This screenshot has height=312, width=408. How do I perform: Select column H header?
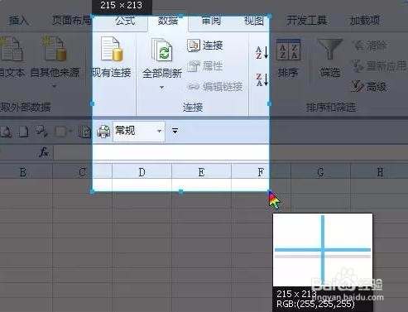coord(380,172)
